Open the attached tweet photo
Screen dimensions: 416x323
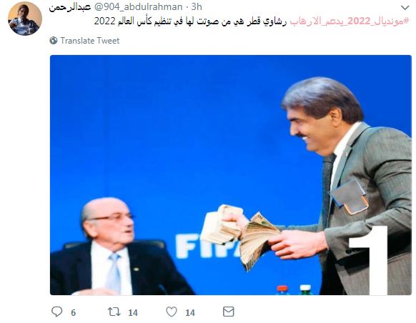(231, 175)
